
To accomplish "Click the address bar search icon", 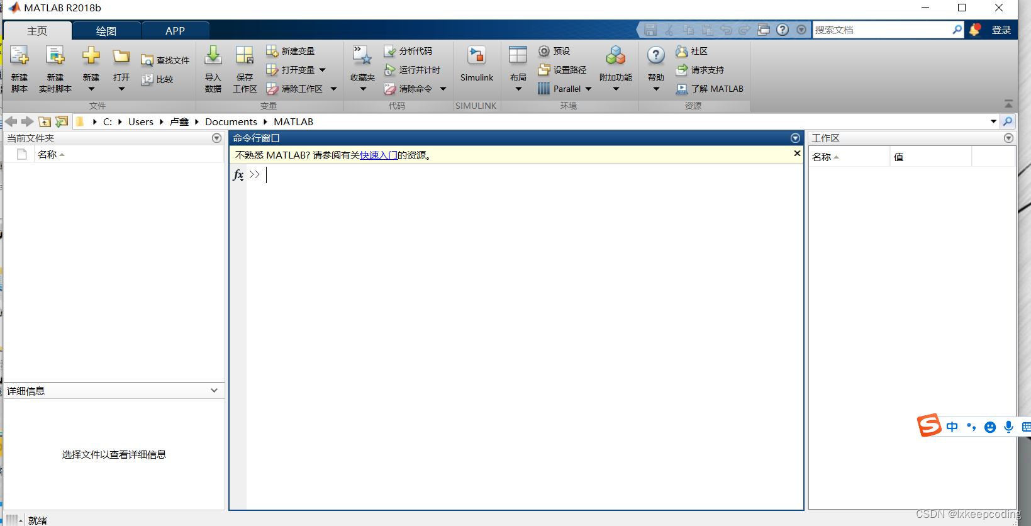I will pos(1008,121).
